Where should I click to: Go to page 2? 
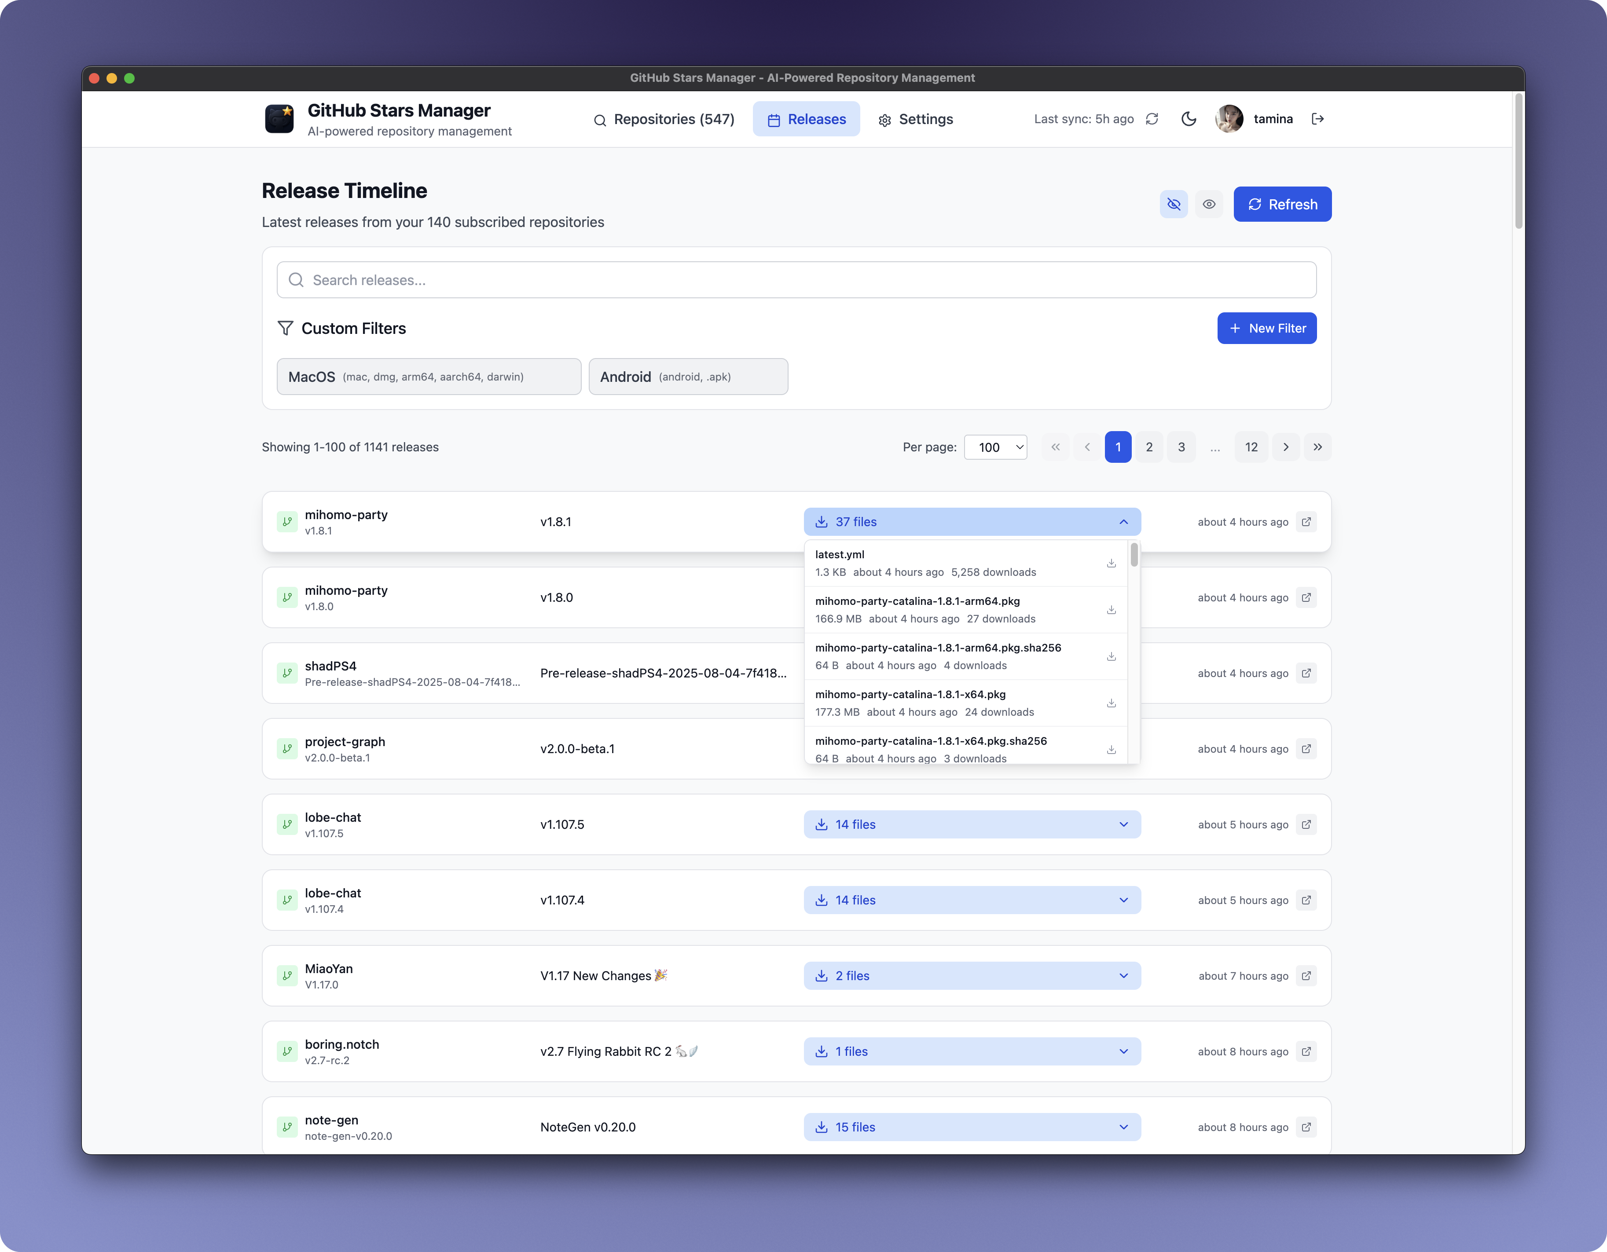(1149, 447)
